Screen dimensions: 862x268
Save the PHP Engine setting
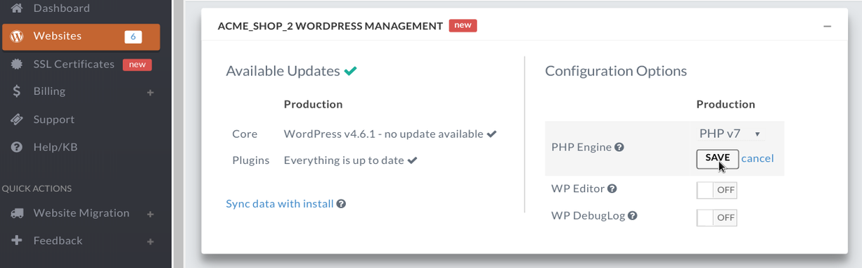click(717, 158)
